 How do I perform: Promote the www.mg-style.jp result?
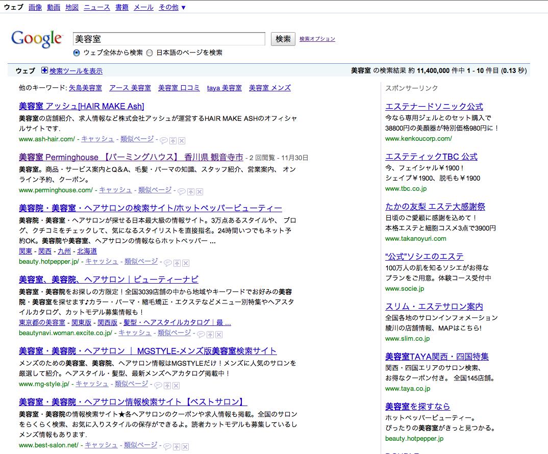click(167, 386)
